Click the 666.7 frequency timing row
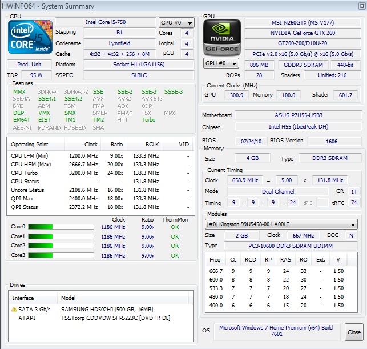367x349 pixels. (281, 271)
